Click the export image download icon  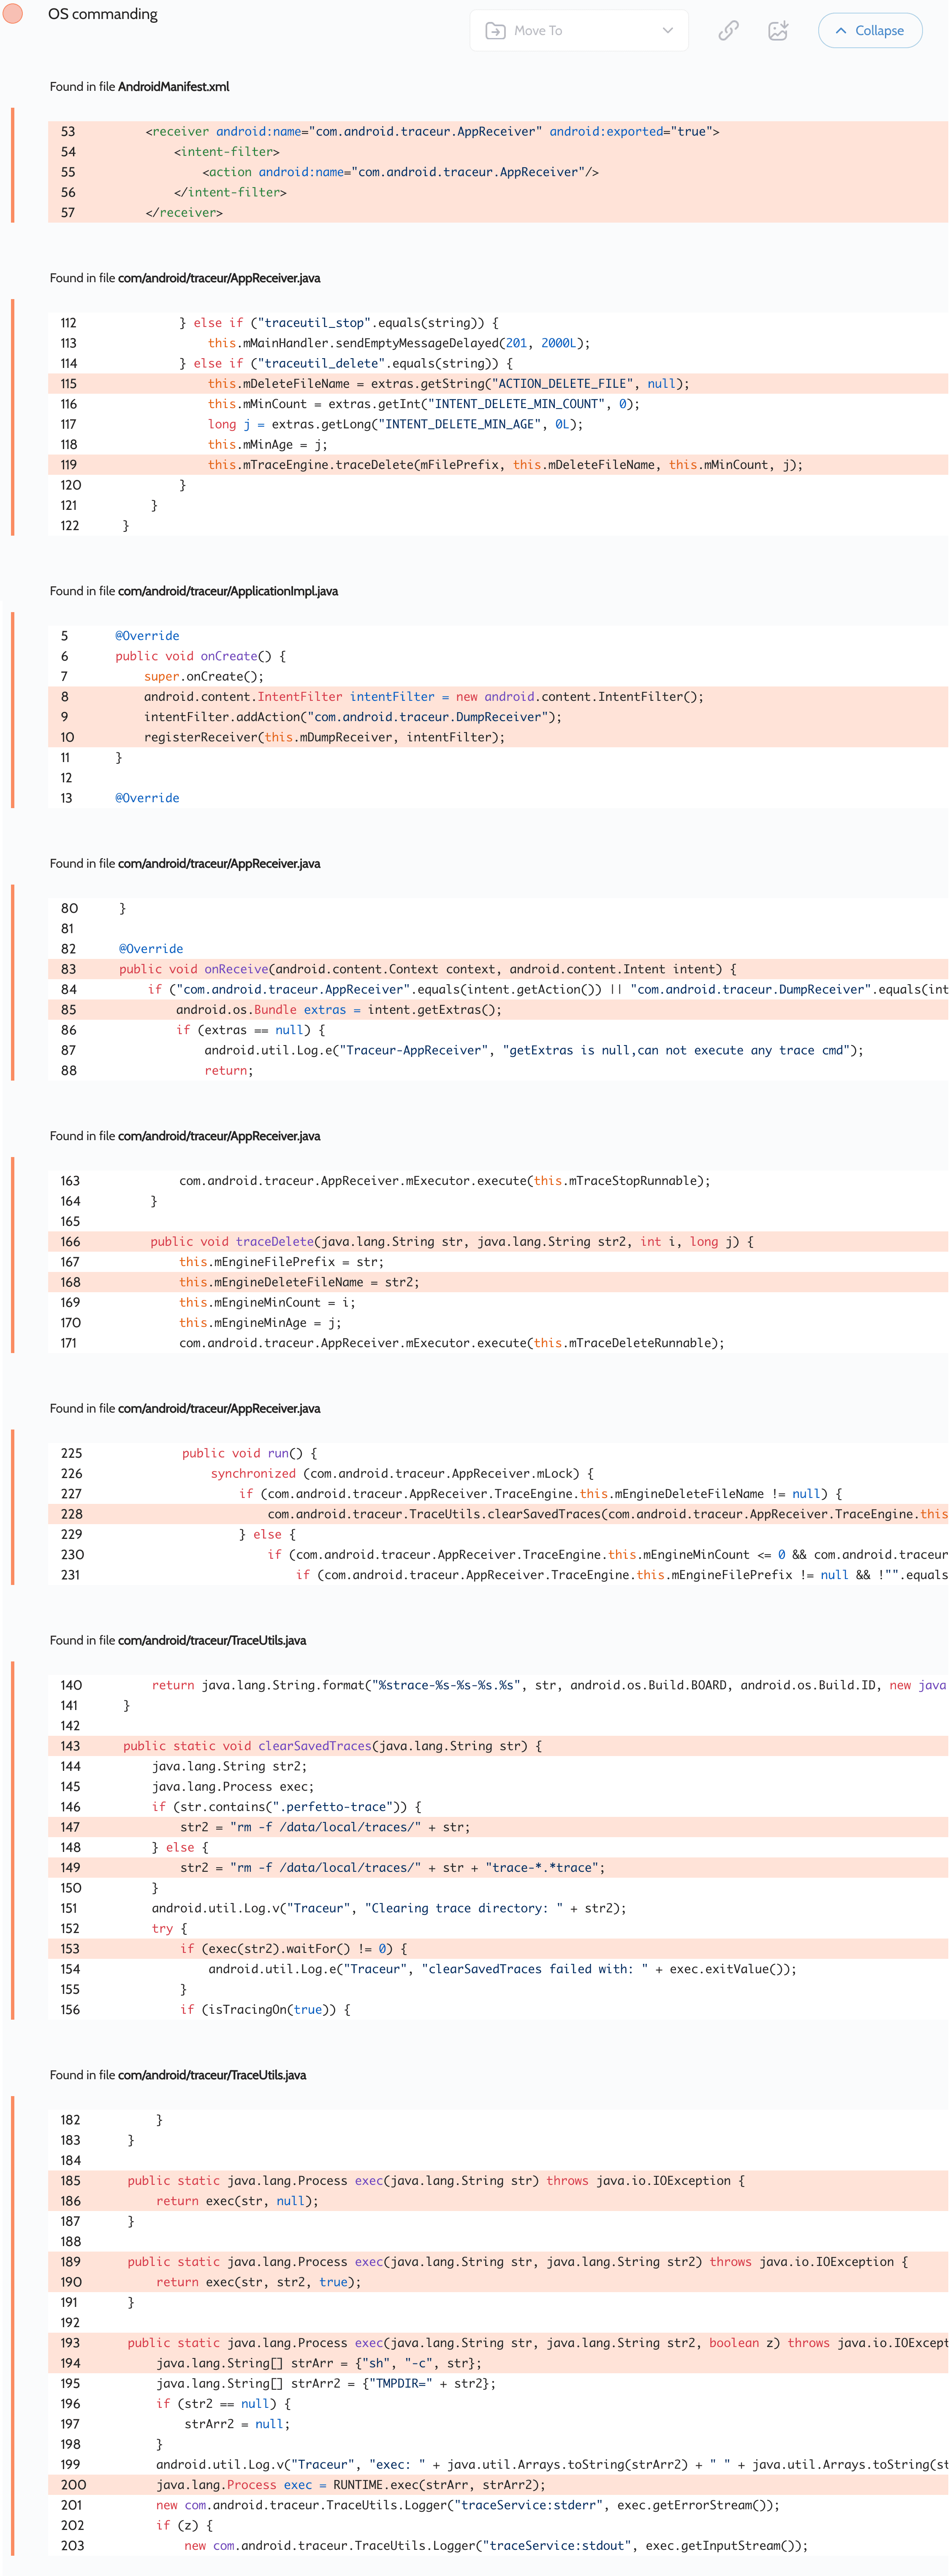tap(778, 30)
